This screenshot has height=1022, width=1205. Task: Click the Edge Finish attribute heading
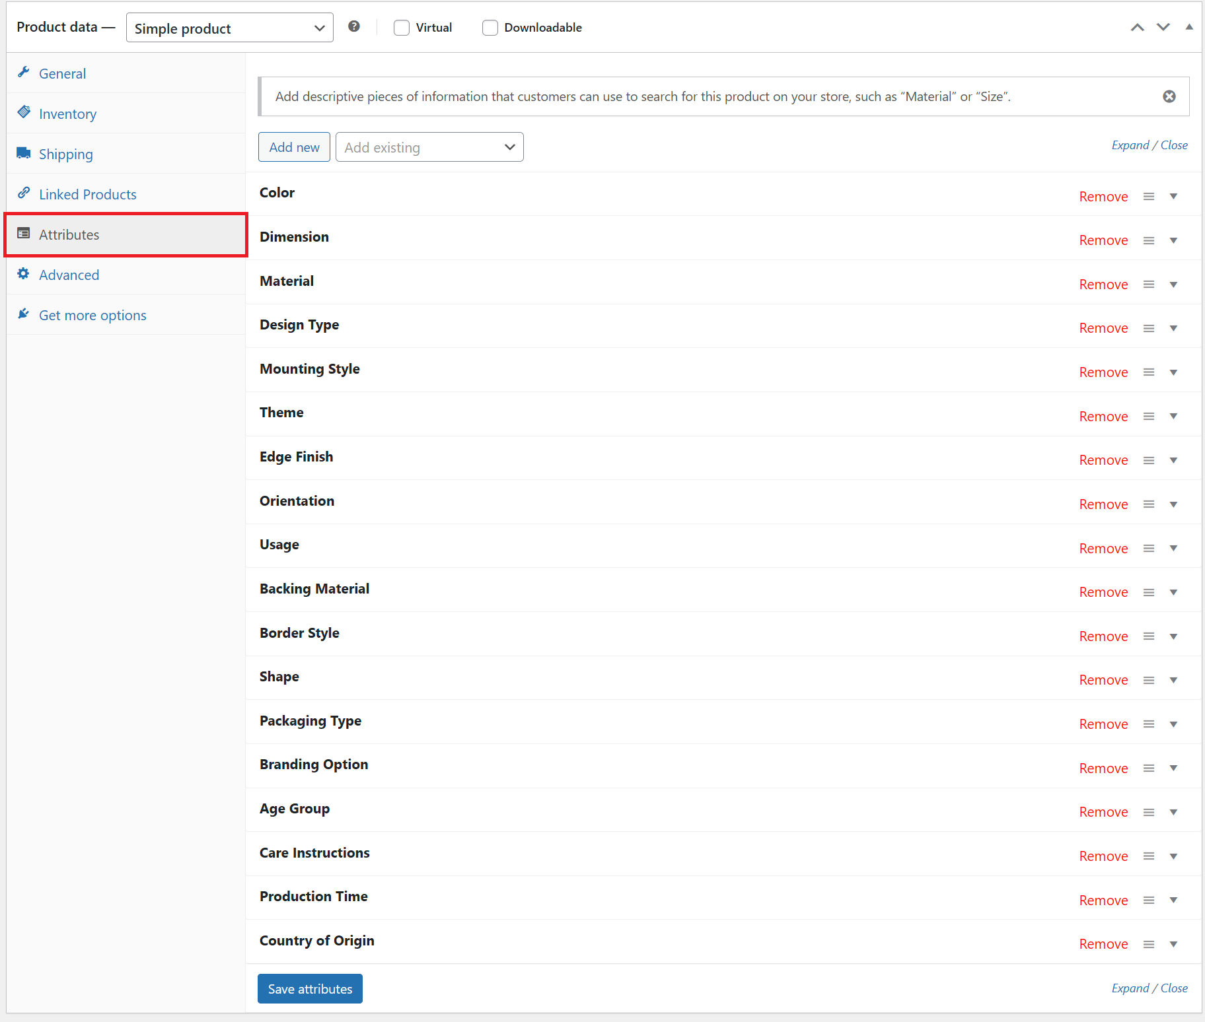pyautogui.click(x=296, y=457)
